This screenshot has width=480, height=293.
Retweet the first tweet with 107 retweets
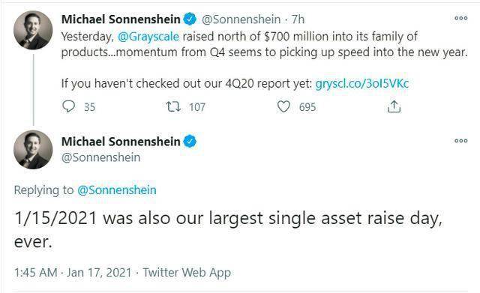173,106
